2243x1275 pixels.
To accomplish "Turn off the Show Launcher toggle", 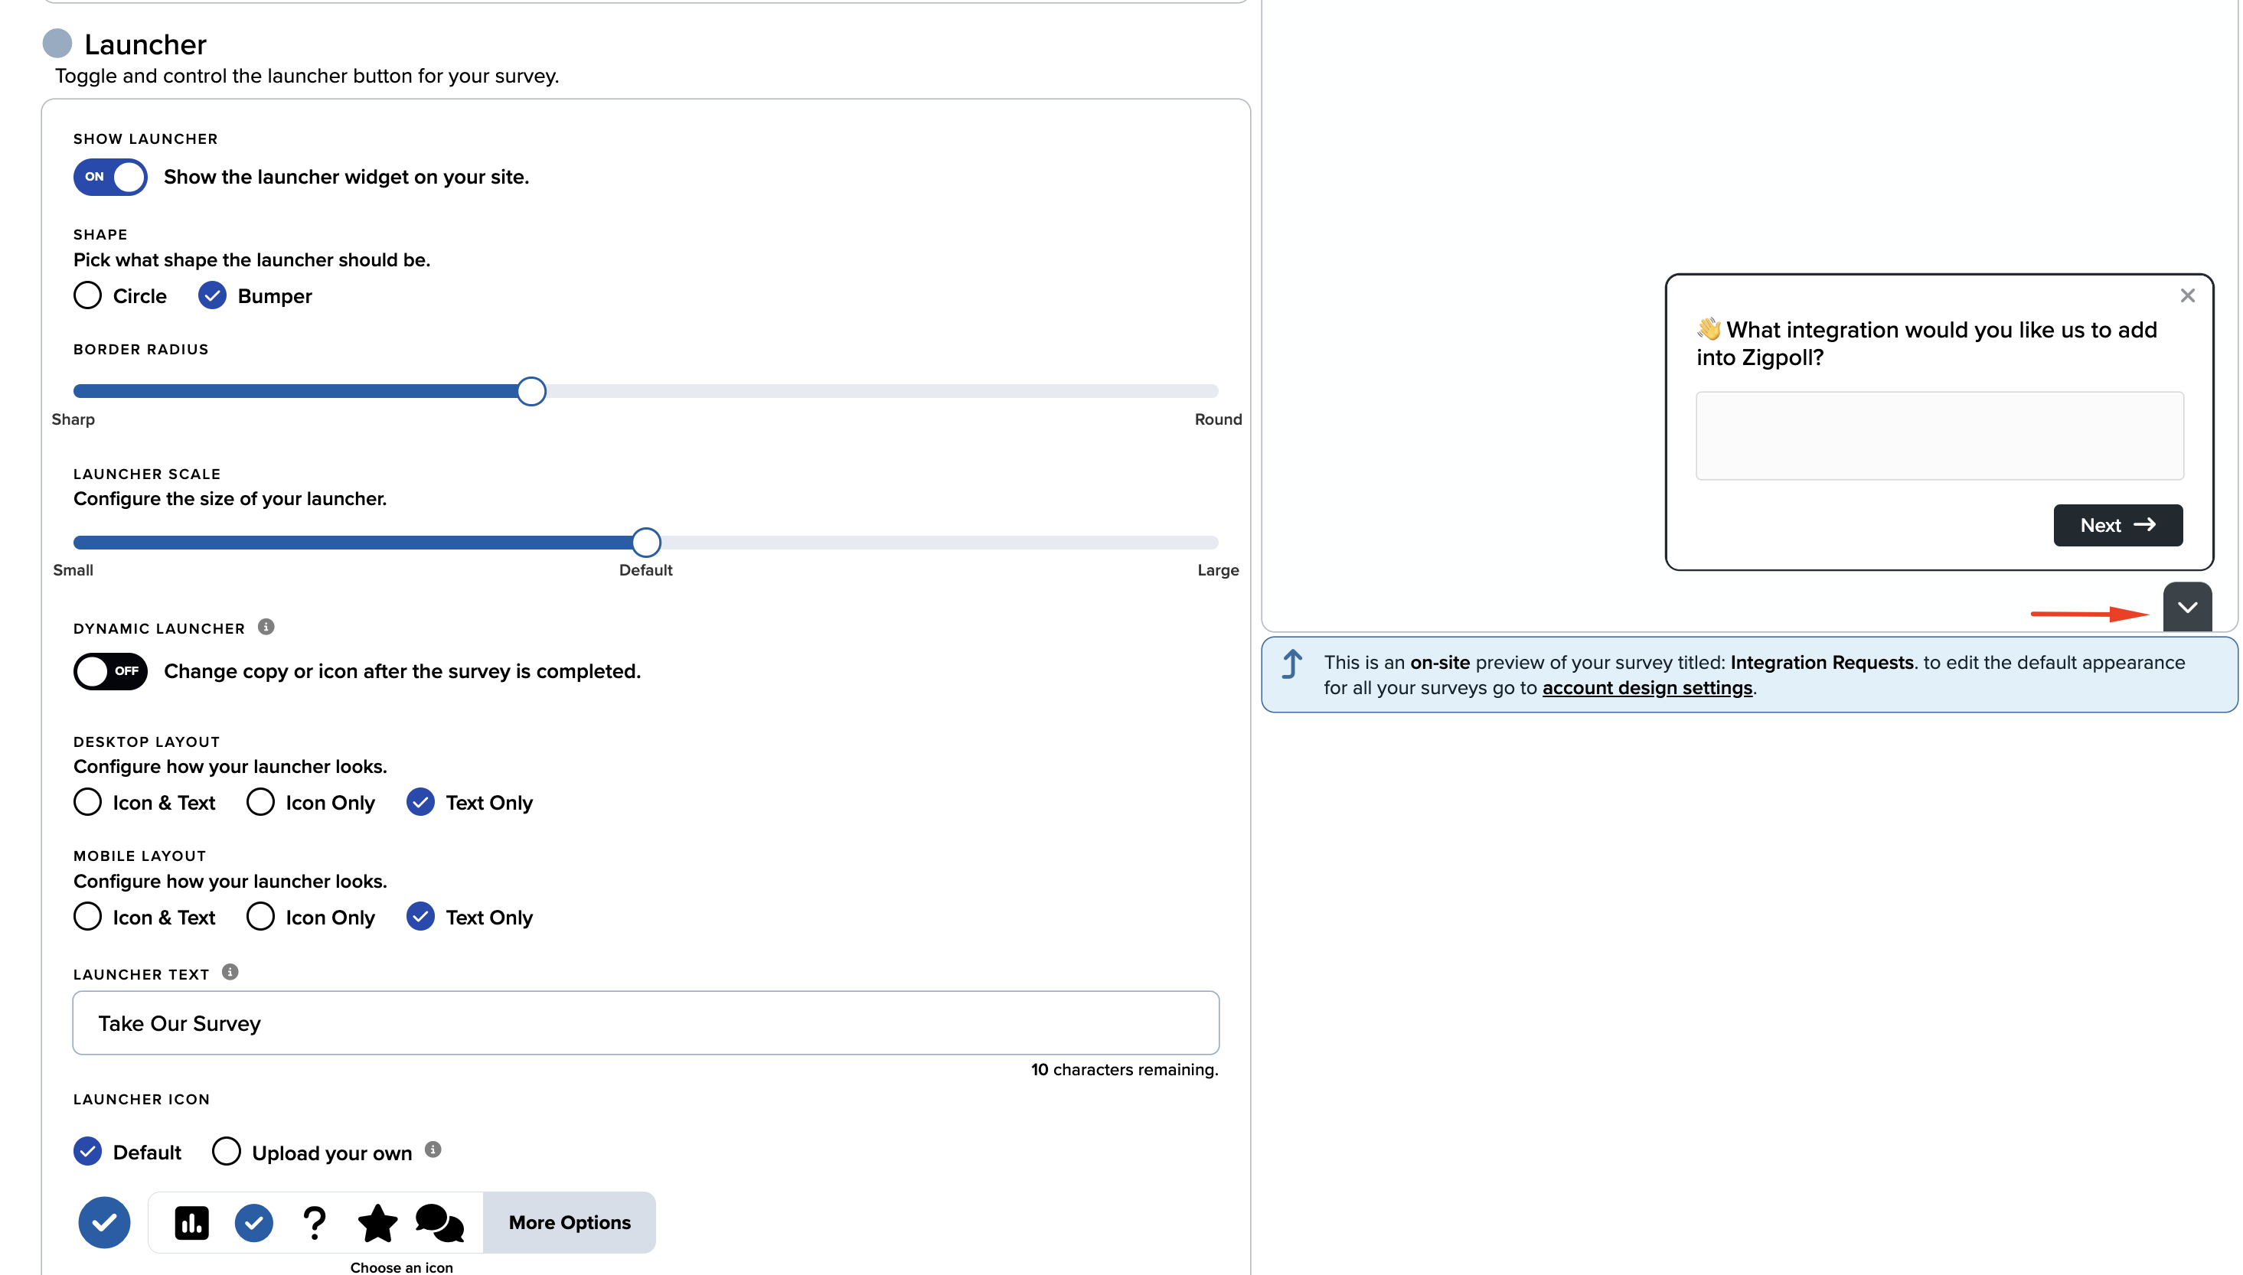I will pyautogui.click(x=110, y=177).
